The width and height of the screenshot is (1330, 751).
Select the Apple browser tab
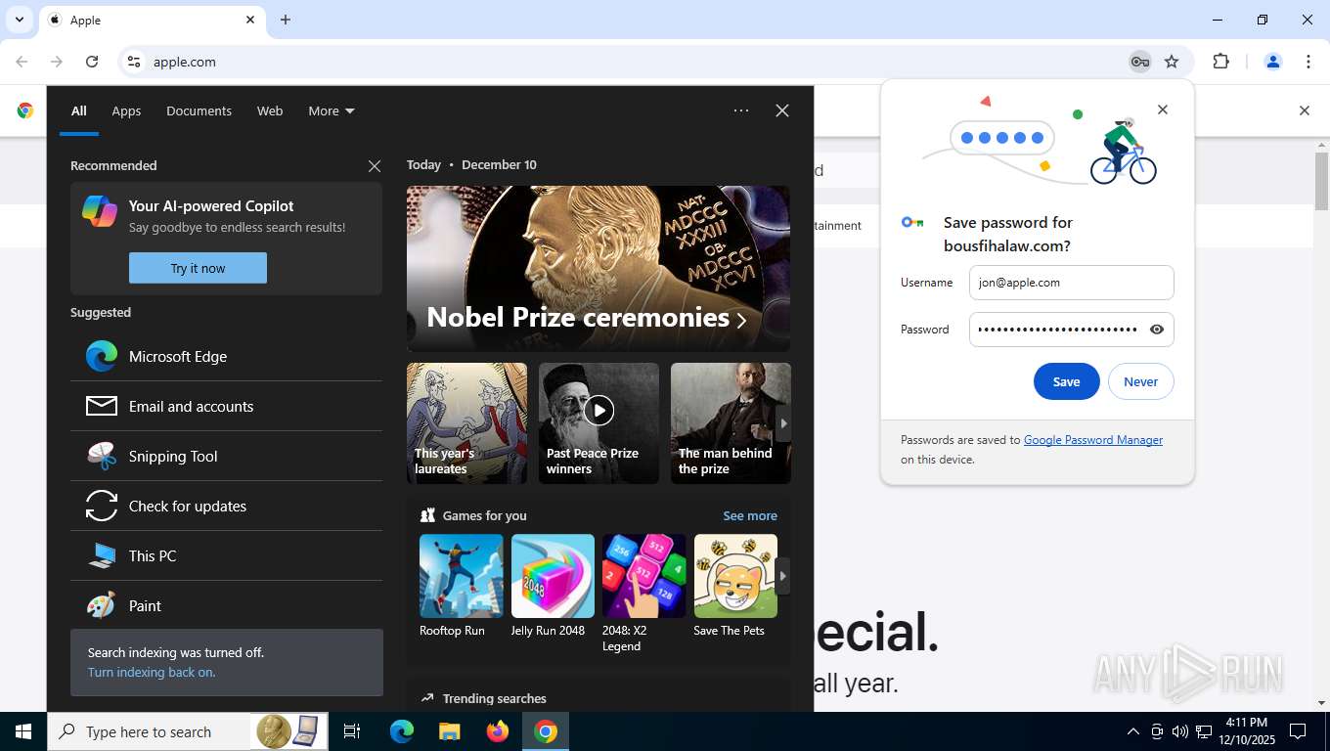[152, 20]
